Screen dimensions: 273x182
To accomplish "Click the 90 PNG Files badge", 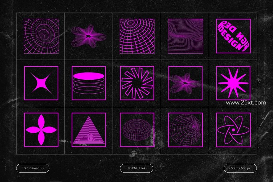I will 136,168.
